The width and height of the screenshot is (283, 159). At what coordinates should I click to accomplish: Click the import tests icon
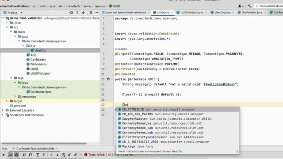pyautogui.click(x=69, y=155)
